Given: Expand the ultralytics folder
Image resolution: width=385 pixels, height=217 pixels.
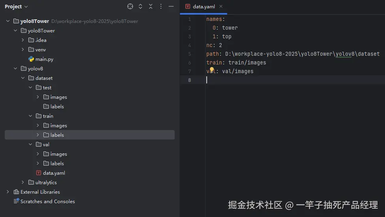Looking at the screenshot, I should pyautogui.click(x=23, y=182).
